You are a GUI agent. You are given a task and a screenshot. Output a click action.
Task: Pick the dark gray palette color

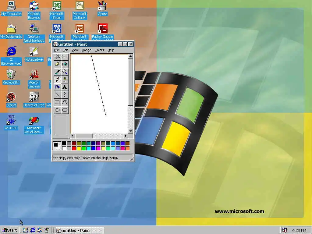tap(69, 144)
